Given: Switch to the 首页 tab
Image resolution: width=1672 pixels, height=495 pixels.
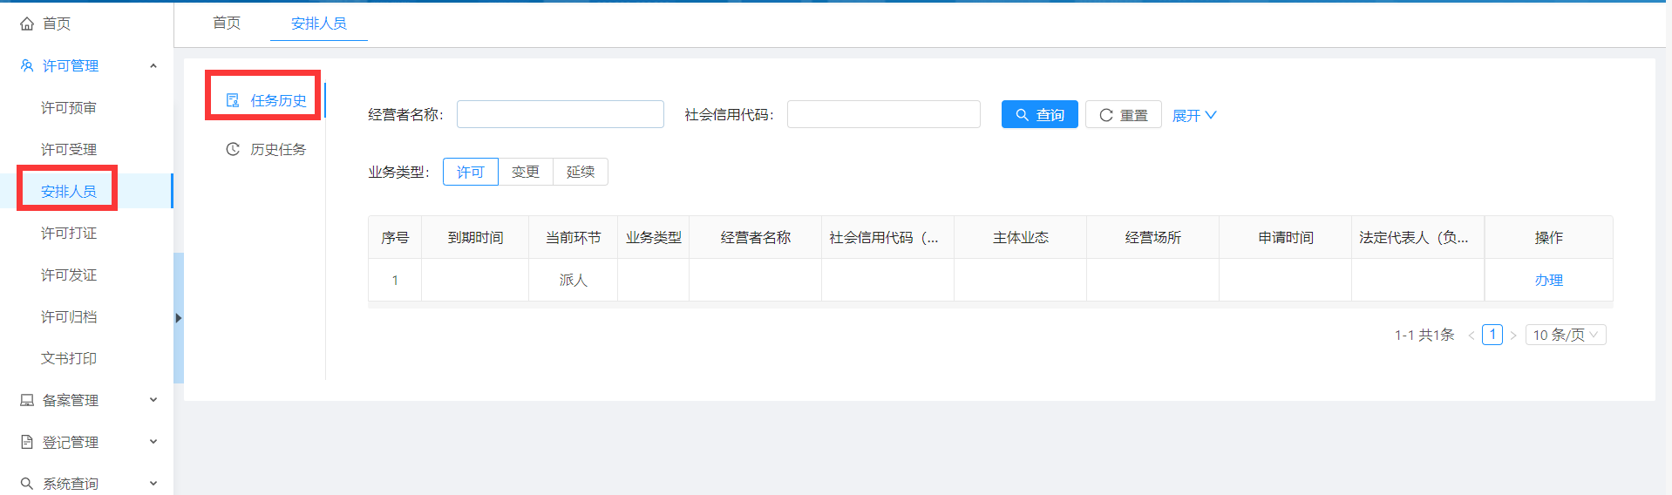Looking at the screenshot, I should coord(227,23).
